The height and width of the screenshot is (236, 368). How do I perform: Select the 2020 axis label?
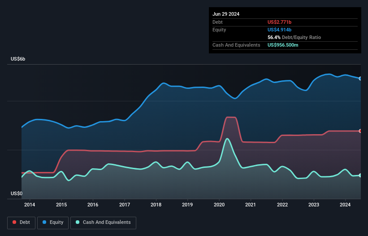point(219,205)
